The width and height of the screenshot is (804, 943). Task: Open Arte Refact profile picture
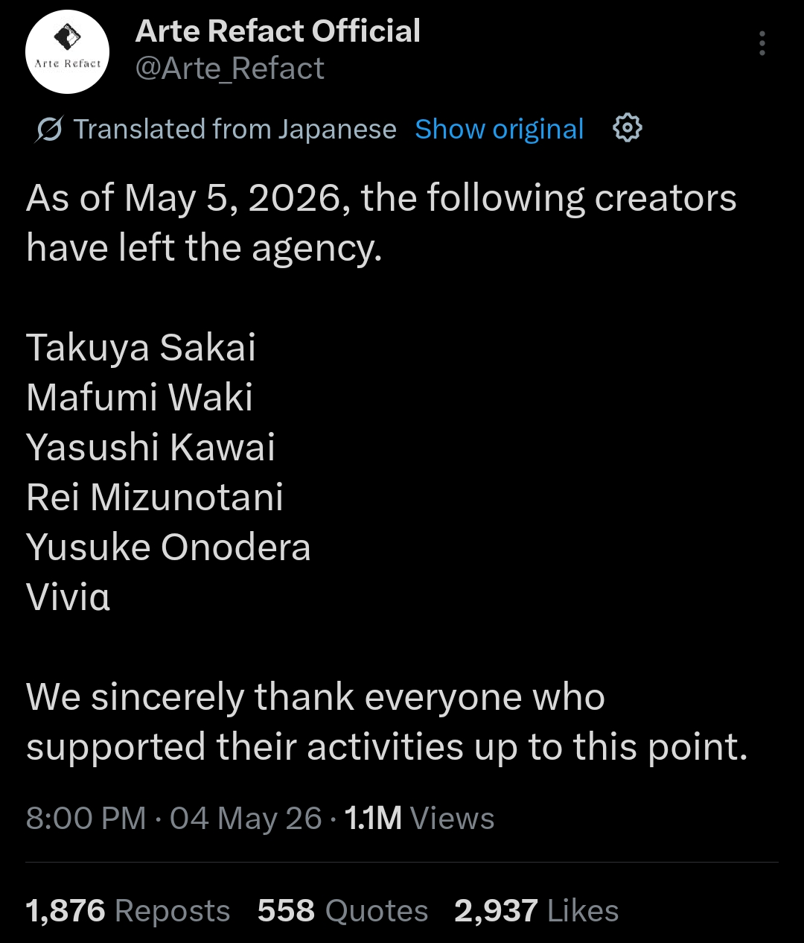(x=68, y=51)
